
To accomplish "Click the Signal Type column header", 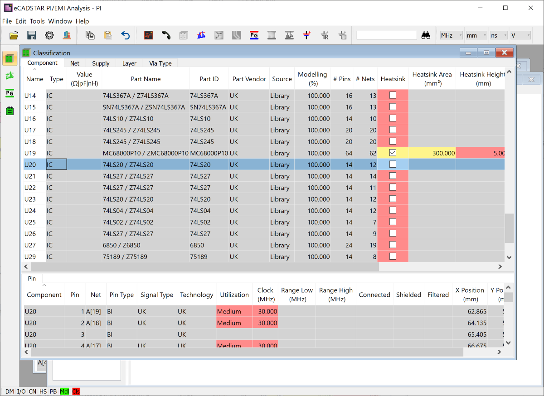I will pos(157,295).
